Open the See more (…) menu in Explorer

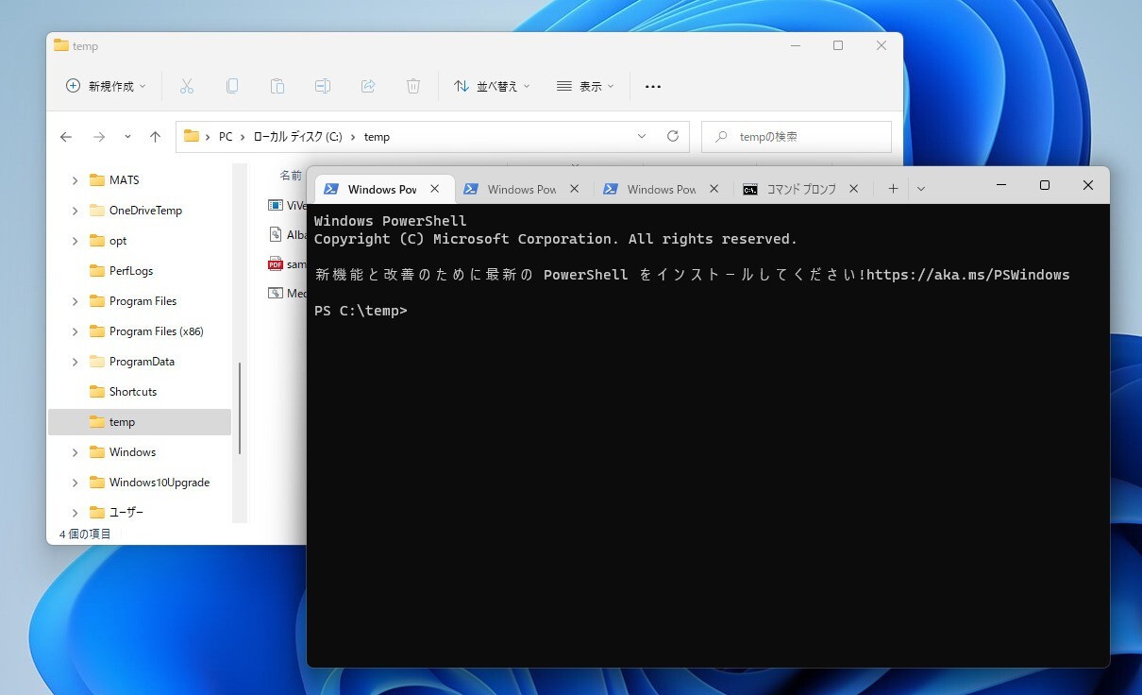[652, 86]
